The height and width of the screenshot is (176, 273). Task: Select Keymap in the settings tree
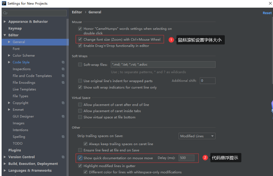tap(15, 28)
